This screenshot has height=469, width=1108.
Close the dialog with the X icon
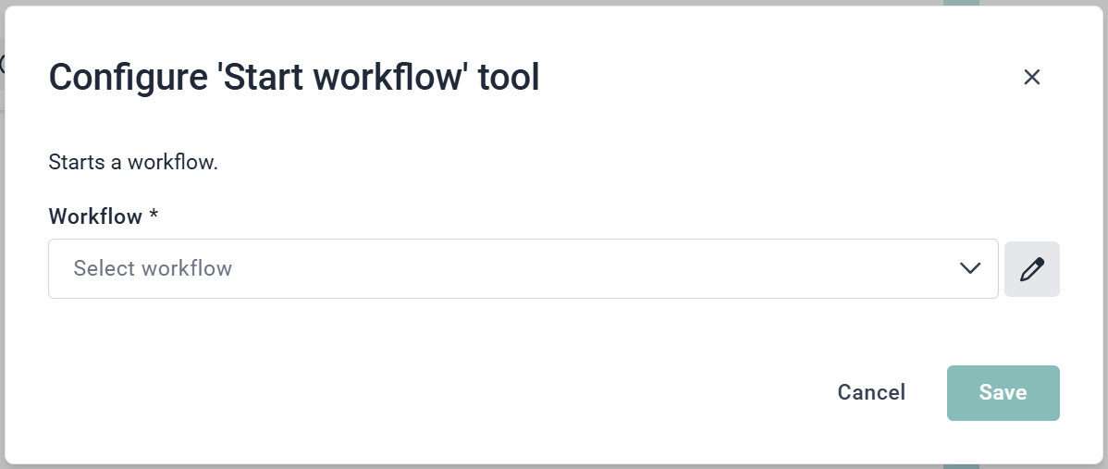click(x=1032, y=77)
